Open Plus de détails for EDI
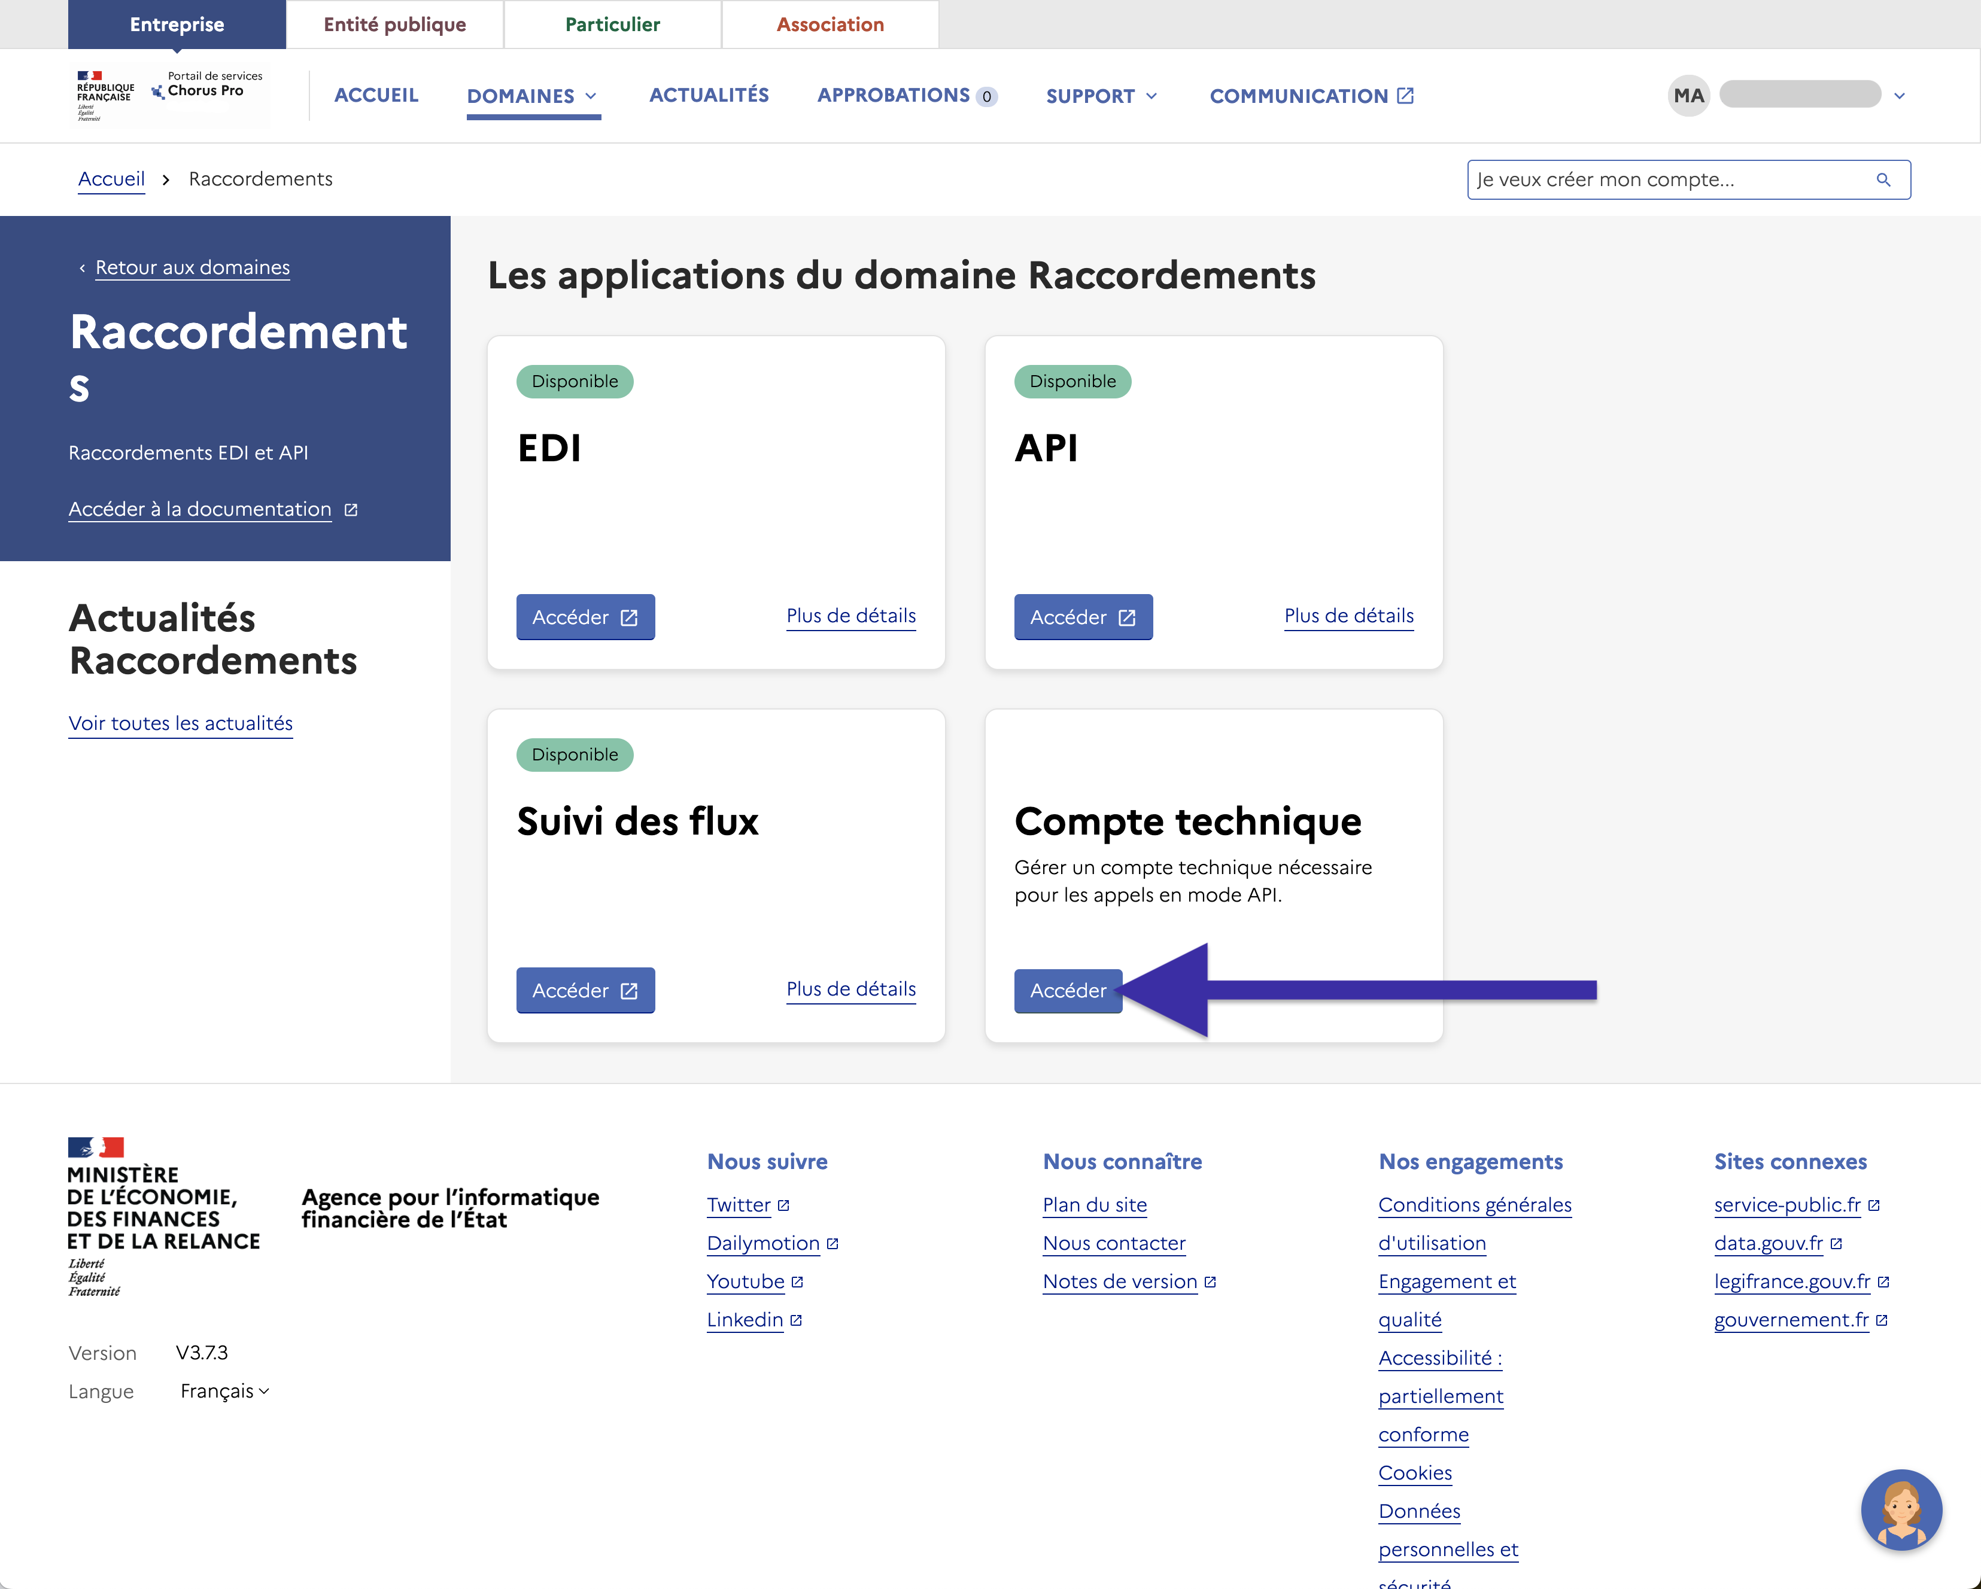This screenshot has height=1589, width=1981. click(851, 616)
